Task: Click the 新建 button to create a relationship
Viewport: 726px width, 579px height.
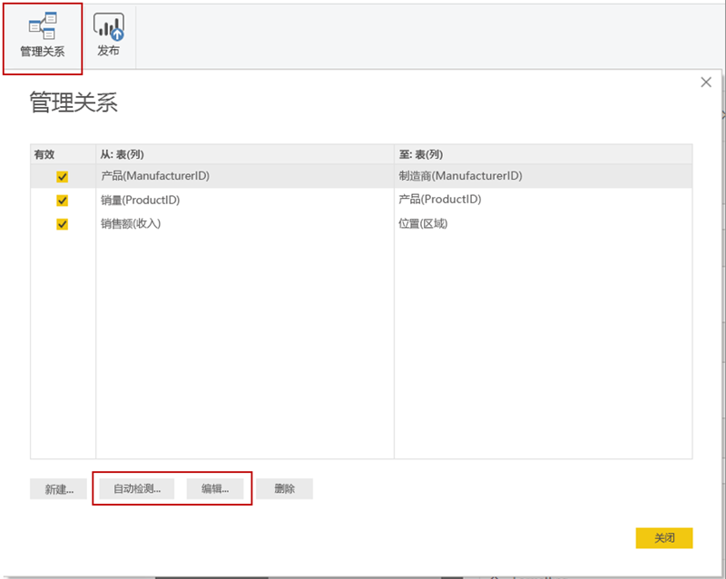Action: click(57, 488)
